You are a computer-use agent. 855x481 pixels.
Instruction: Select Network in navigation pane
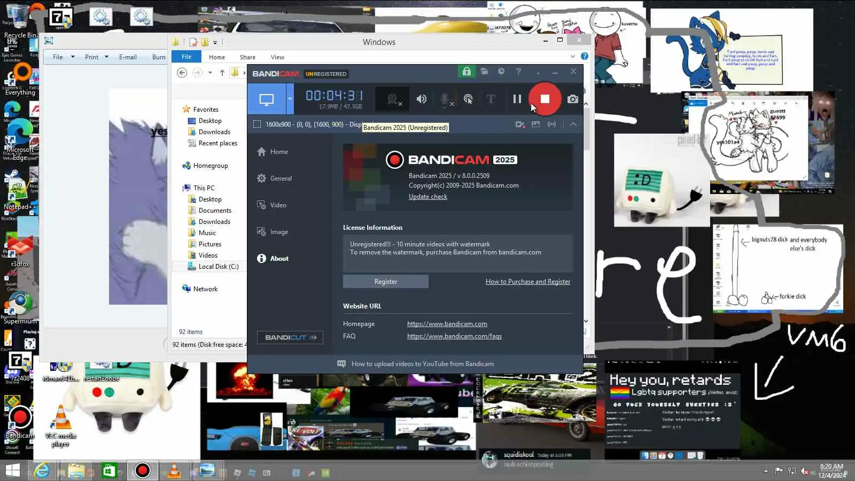(200, 289)
